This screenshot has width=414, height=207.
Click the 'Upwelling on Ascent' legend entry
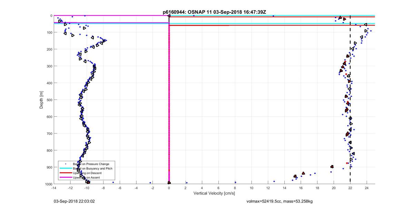click(86, 177)
